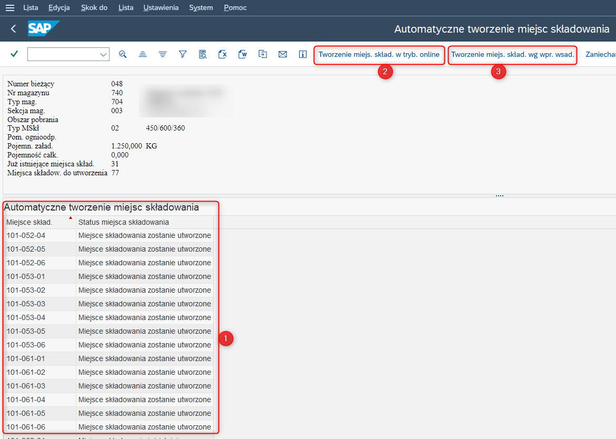Click 'Tworzenie miejs. skład. w tryb. online'
This screenshot has width=616, height=439.
click(379, 55)
